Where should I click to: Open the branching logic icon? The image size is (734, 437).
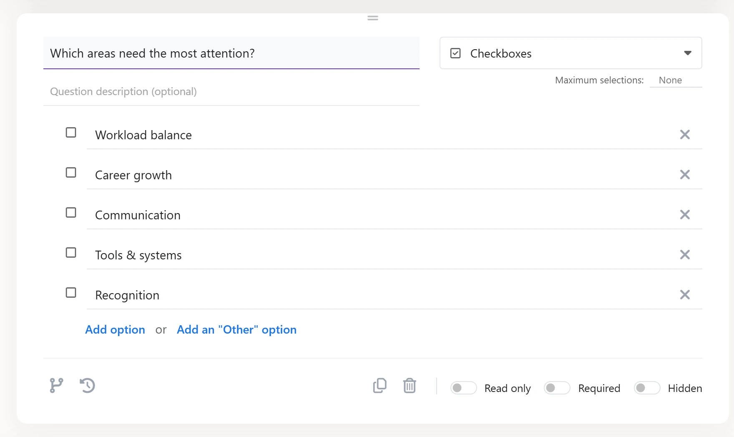tap(56, 385)
